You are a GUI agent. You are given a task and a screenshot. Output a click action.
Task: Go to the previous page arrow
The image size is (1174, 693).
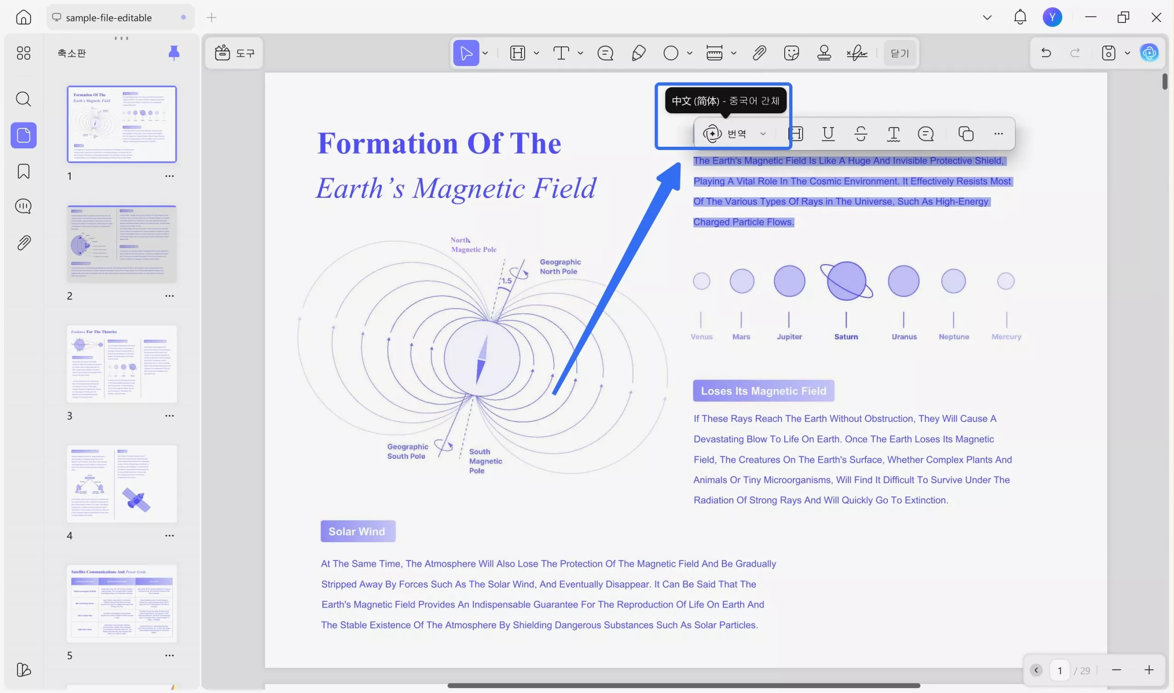[x=1036, y=671]
